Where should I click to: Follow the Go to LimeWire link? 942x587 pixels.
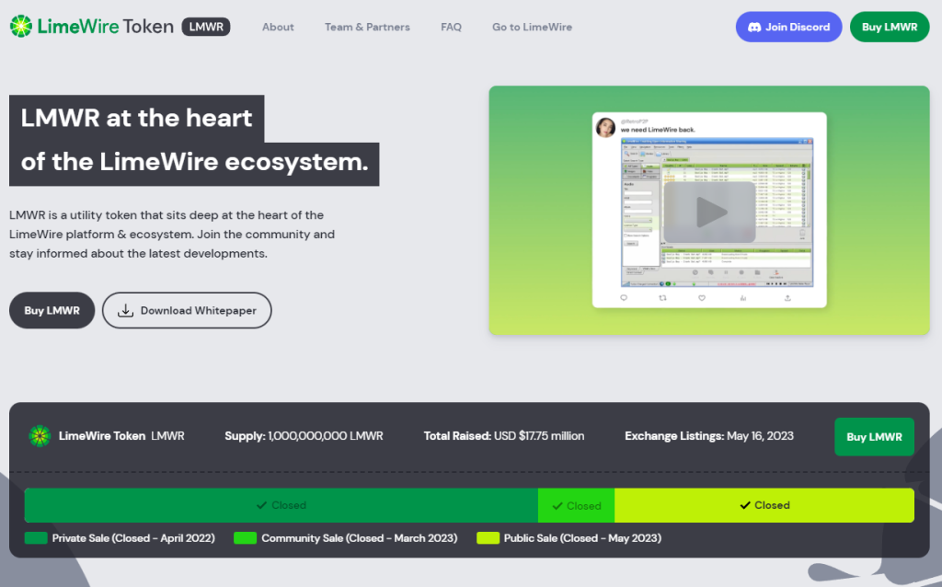tap(532, 27)
